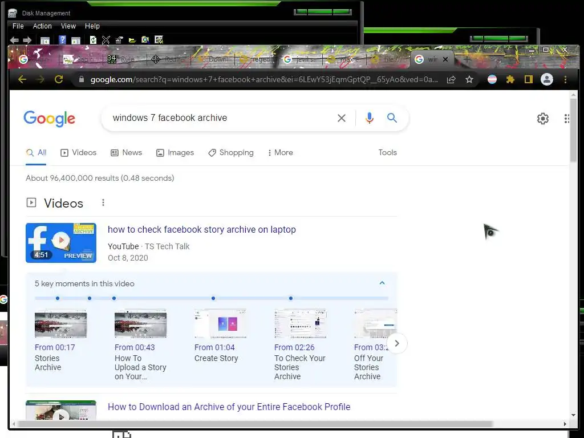Click the Disk Management Back arrow

[x=14, y=40]
